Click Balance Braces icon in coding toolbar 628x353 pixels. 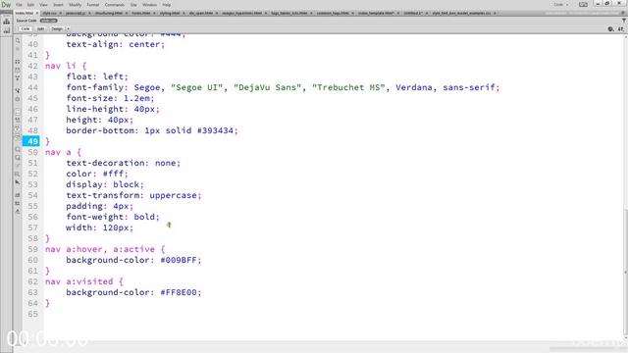(x=18, y=99)
